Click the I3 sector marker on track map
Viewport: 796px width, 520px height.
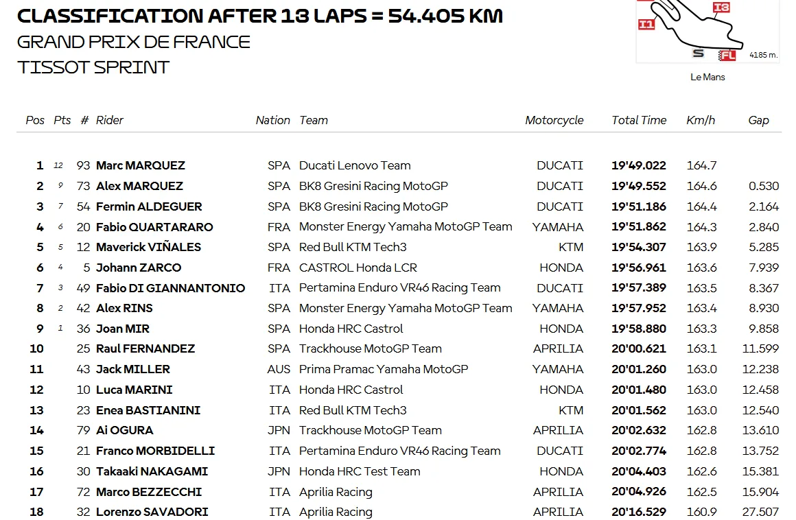coord(721,7)
